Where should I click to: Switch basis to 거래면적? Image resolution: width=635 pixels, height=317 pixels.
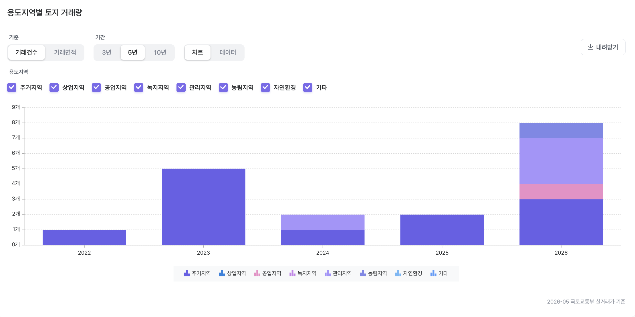[65, 52]
